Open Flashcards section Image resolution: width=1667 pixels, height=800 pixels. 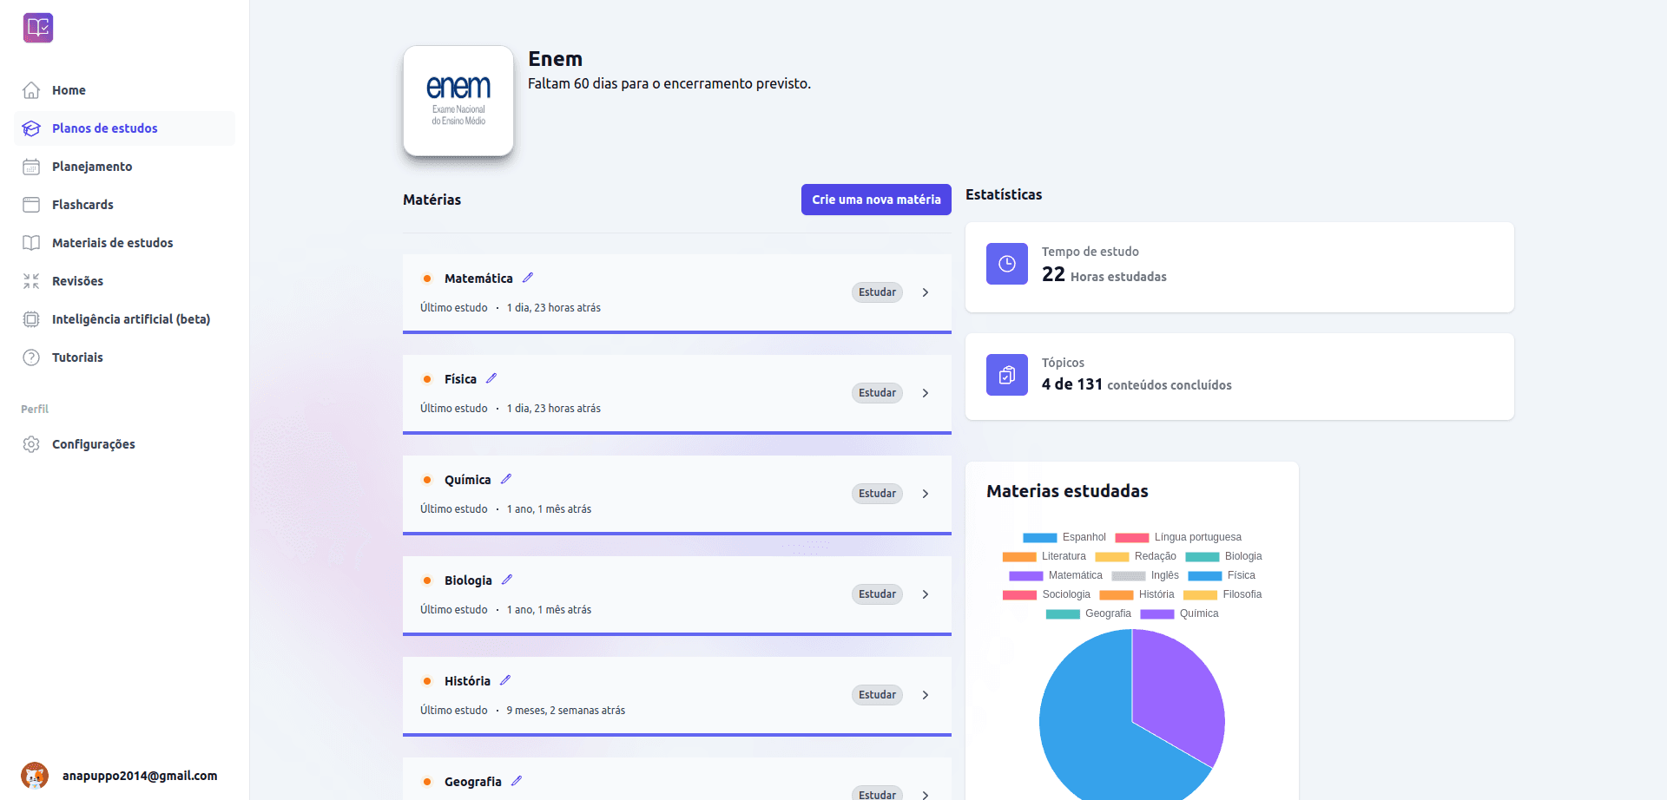click(125, 205)
